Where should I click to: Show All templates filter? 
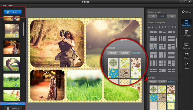[149, 27]
